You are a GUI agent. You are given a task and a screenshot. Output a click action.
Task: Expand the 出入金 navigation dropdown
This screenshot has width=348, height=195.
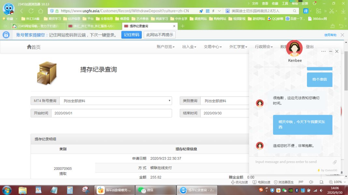click(x=189, y=47)
